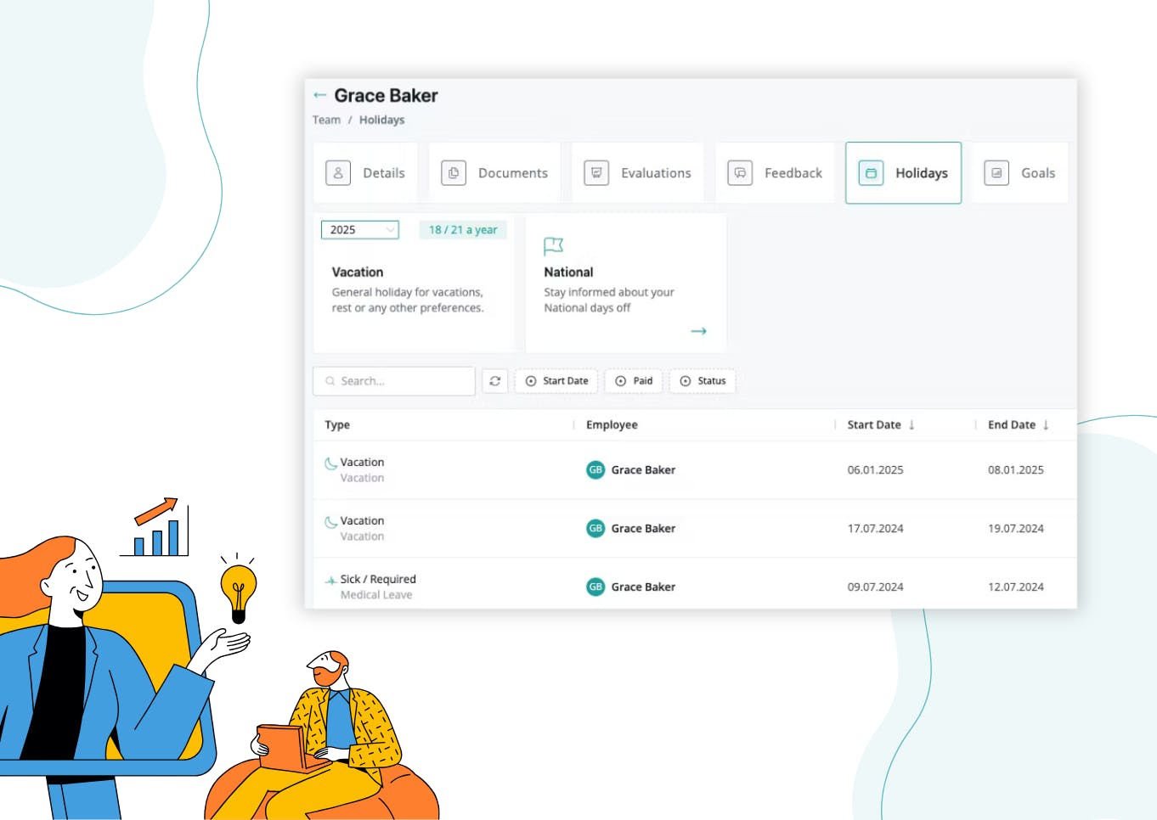This screenshot has width=1157, height=820.
Task: Click the Type column header
Action: [x=337, y=425]
